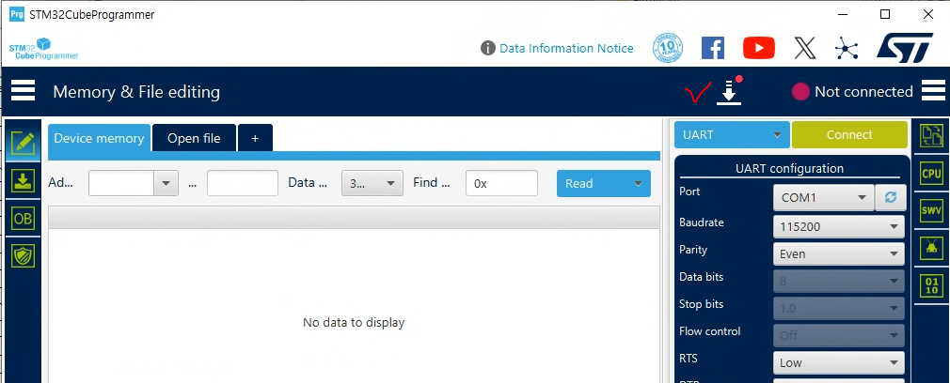Click the STM32CubeProgrammer logo
Image resolution: width=950 pixels, height=383 pixels.
tap(43, 49)
